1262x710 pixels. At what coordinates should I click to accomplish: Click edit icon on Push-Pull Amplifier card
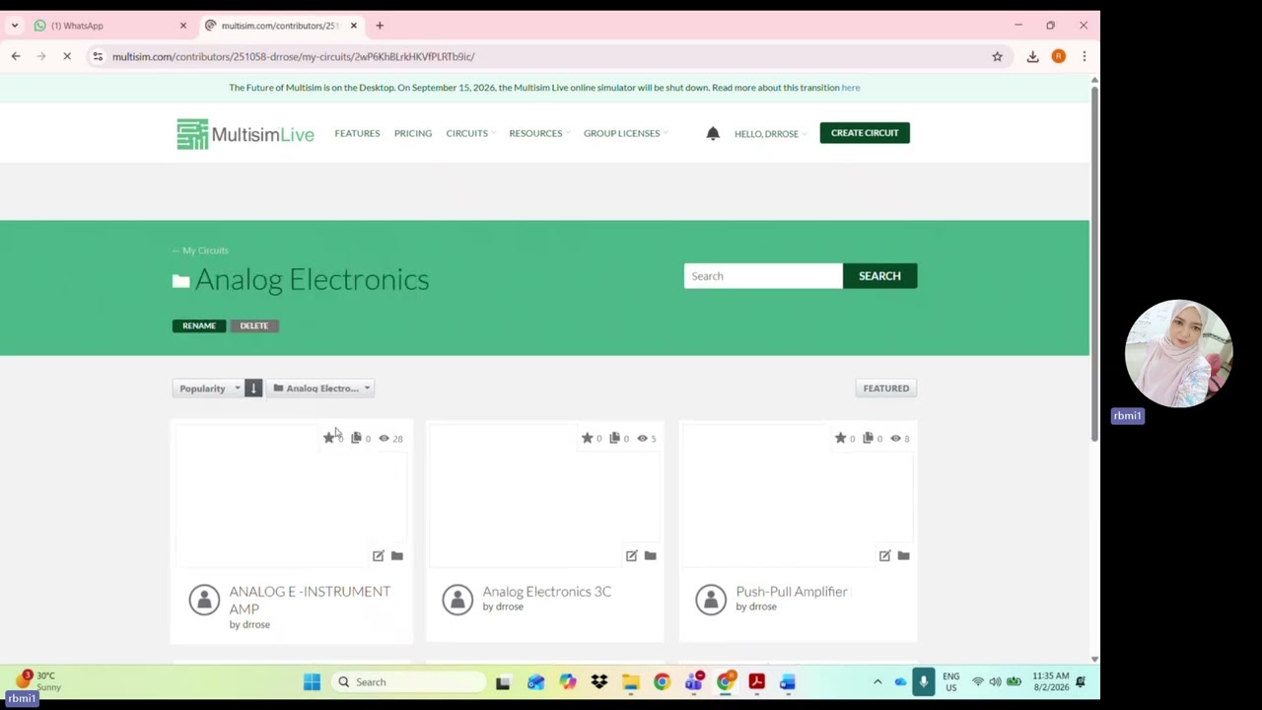click(885, 555)
